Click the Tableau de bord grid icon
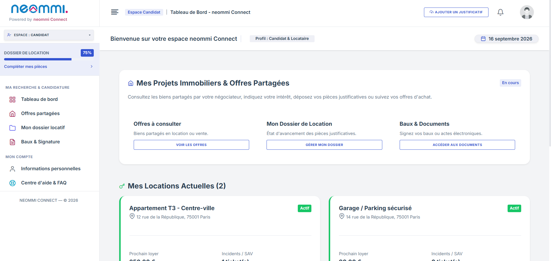 (x=12, y=99)
